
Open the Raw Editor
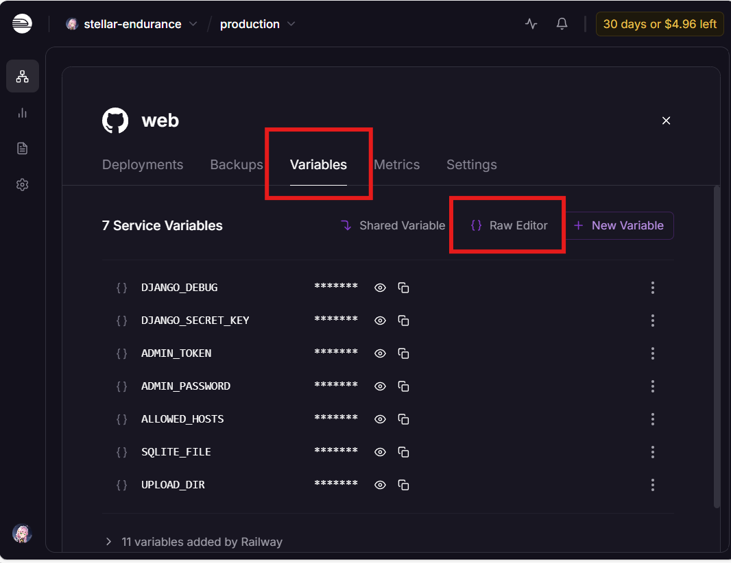click(x=509, y=225)
